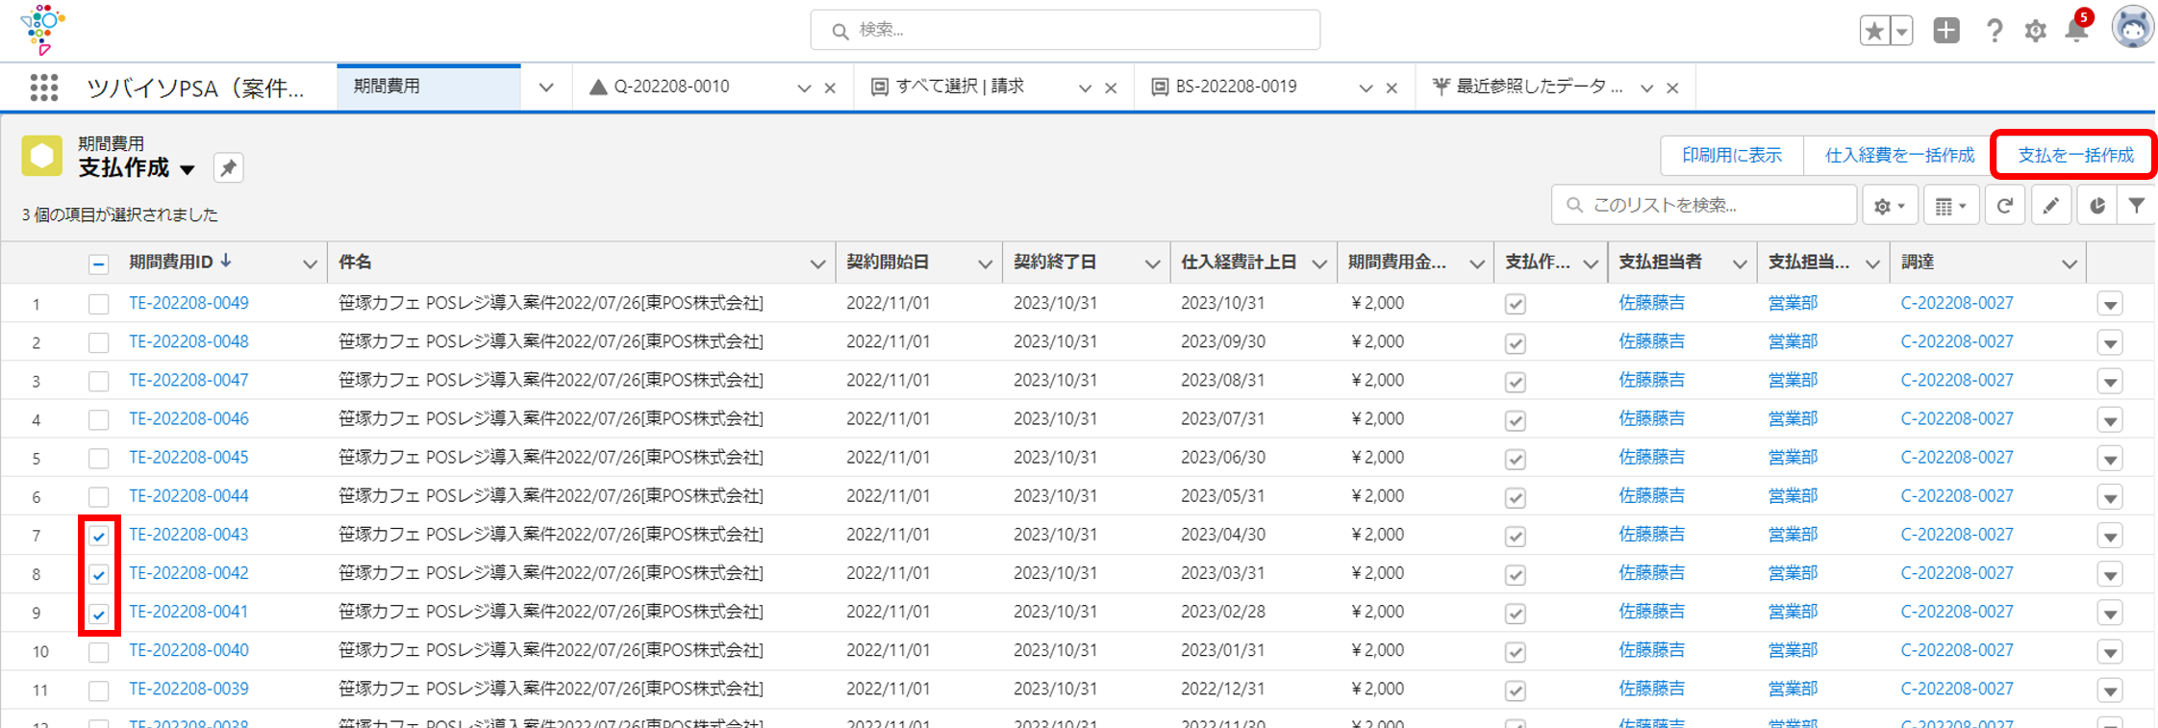Open the filter funnel icon
The height and width of the screenshot is (728, 2158).
pos(2136,206)
